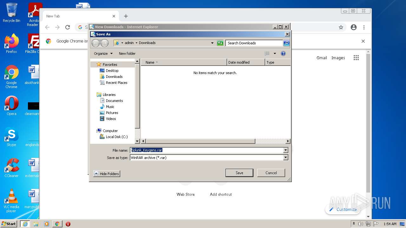Open the Opera desktop shortcut
The image size is (406, 228).
click(x=11, y=106)
